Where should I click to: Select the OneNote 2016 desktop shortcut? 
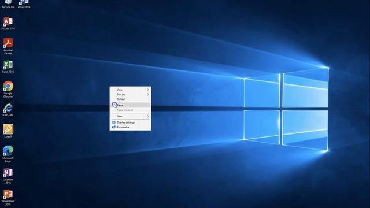click(x=8, y=176)
